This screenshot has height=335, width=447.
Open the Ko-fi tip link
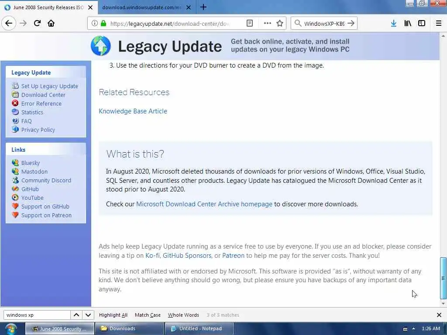pos(152,256)
